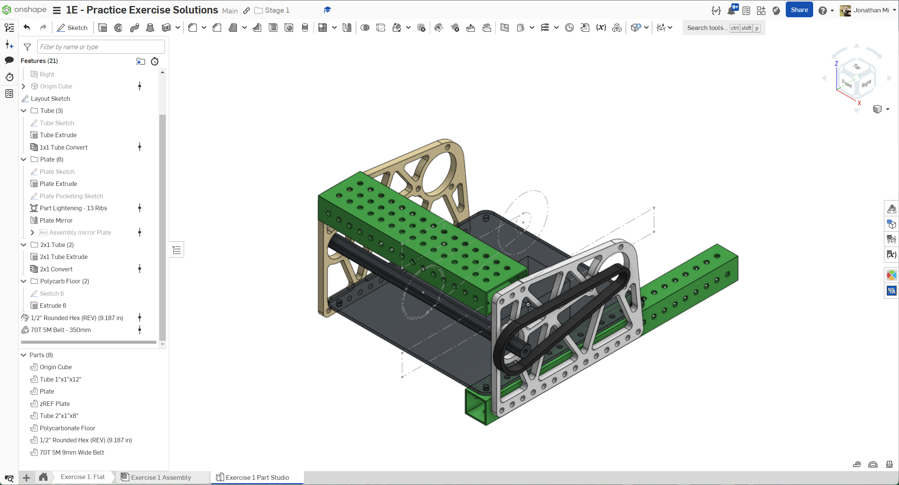Click the blue Share button
899x485 pixels.
coord(799,10)
